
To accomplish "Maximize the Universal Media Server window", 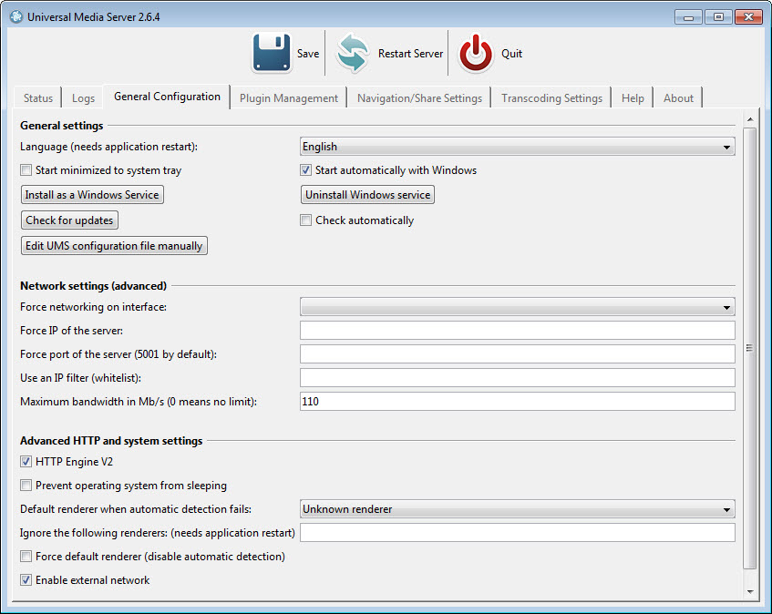I will tap(718, 17).
